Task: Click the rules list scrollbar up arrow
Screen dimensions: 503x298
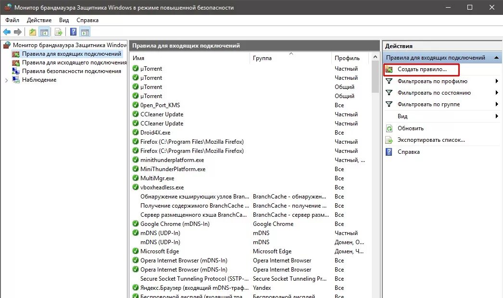Action: pos(375,57)
